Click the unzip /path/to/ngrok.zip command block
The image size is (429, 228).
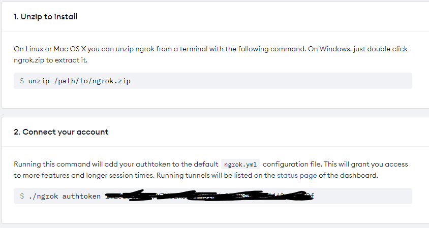tap(212, 81)
